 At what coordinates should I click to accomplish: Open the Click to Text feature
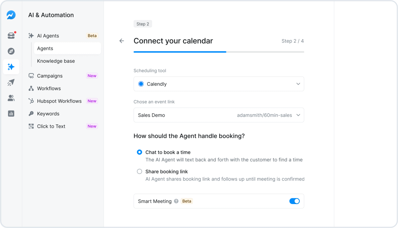pos(51,126)
